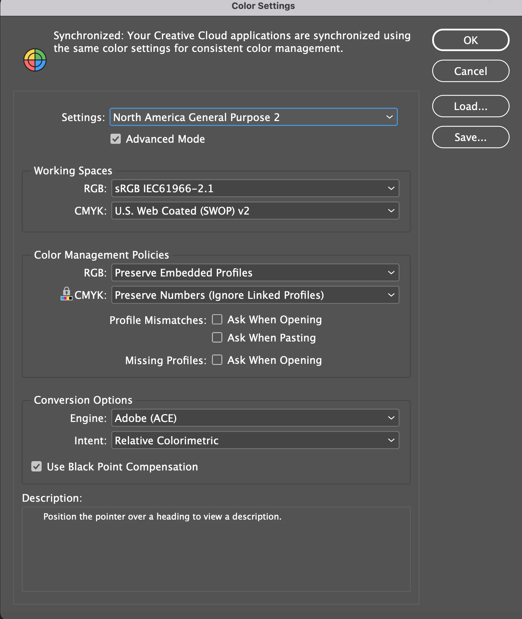This screenshot has height=619, width=522.
Task: Enable Profile Mismatches Ask When Opening
Action: pos(217,319)
